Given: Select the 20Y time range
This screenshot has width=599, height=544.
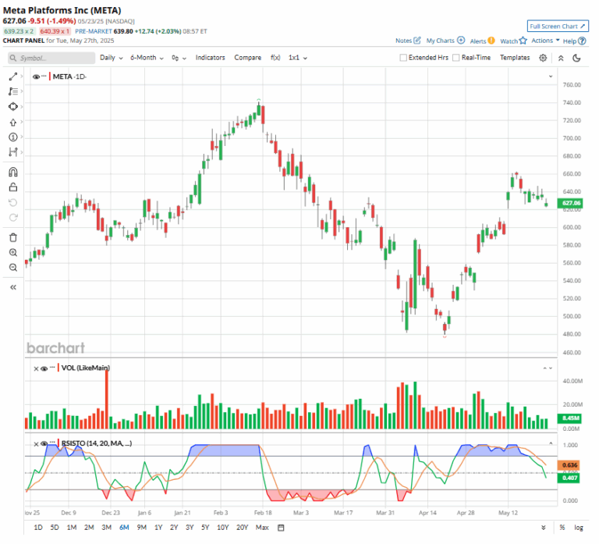Looking at the screenshot, I should [x=243, y=528].
